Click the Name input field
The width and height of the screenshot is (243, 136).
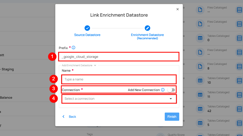[118, 79]
